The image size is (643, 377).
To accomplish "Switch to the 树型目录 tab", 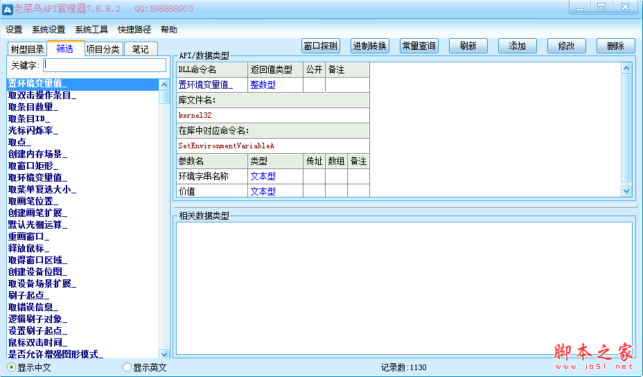I will click(28, 49).
